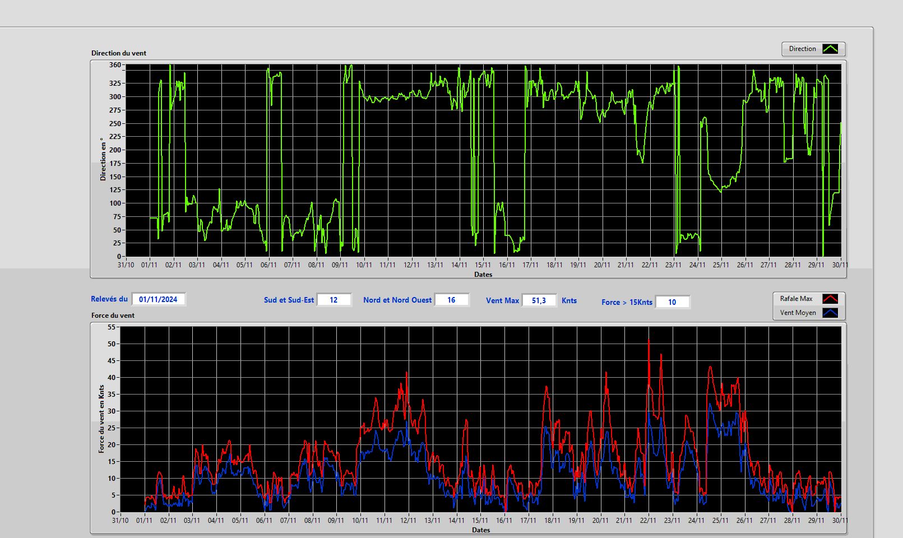Screen dimensions: 903x538
Task: Click the Direction en ° axis label
Action: [x=103, y=159]
